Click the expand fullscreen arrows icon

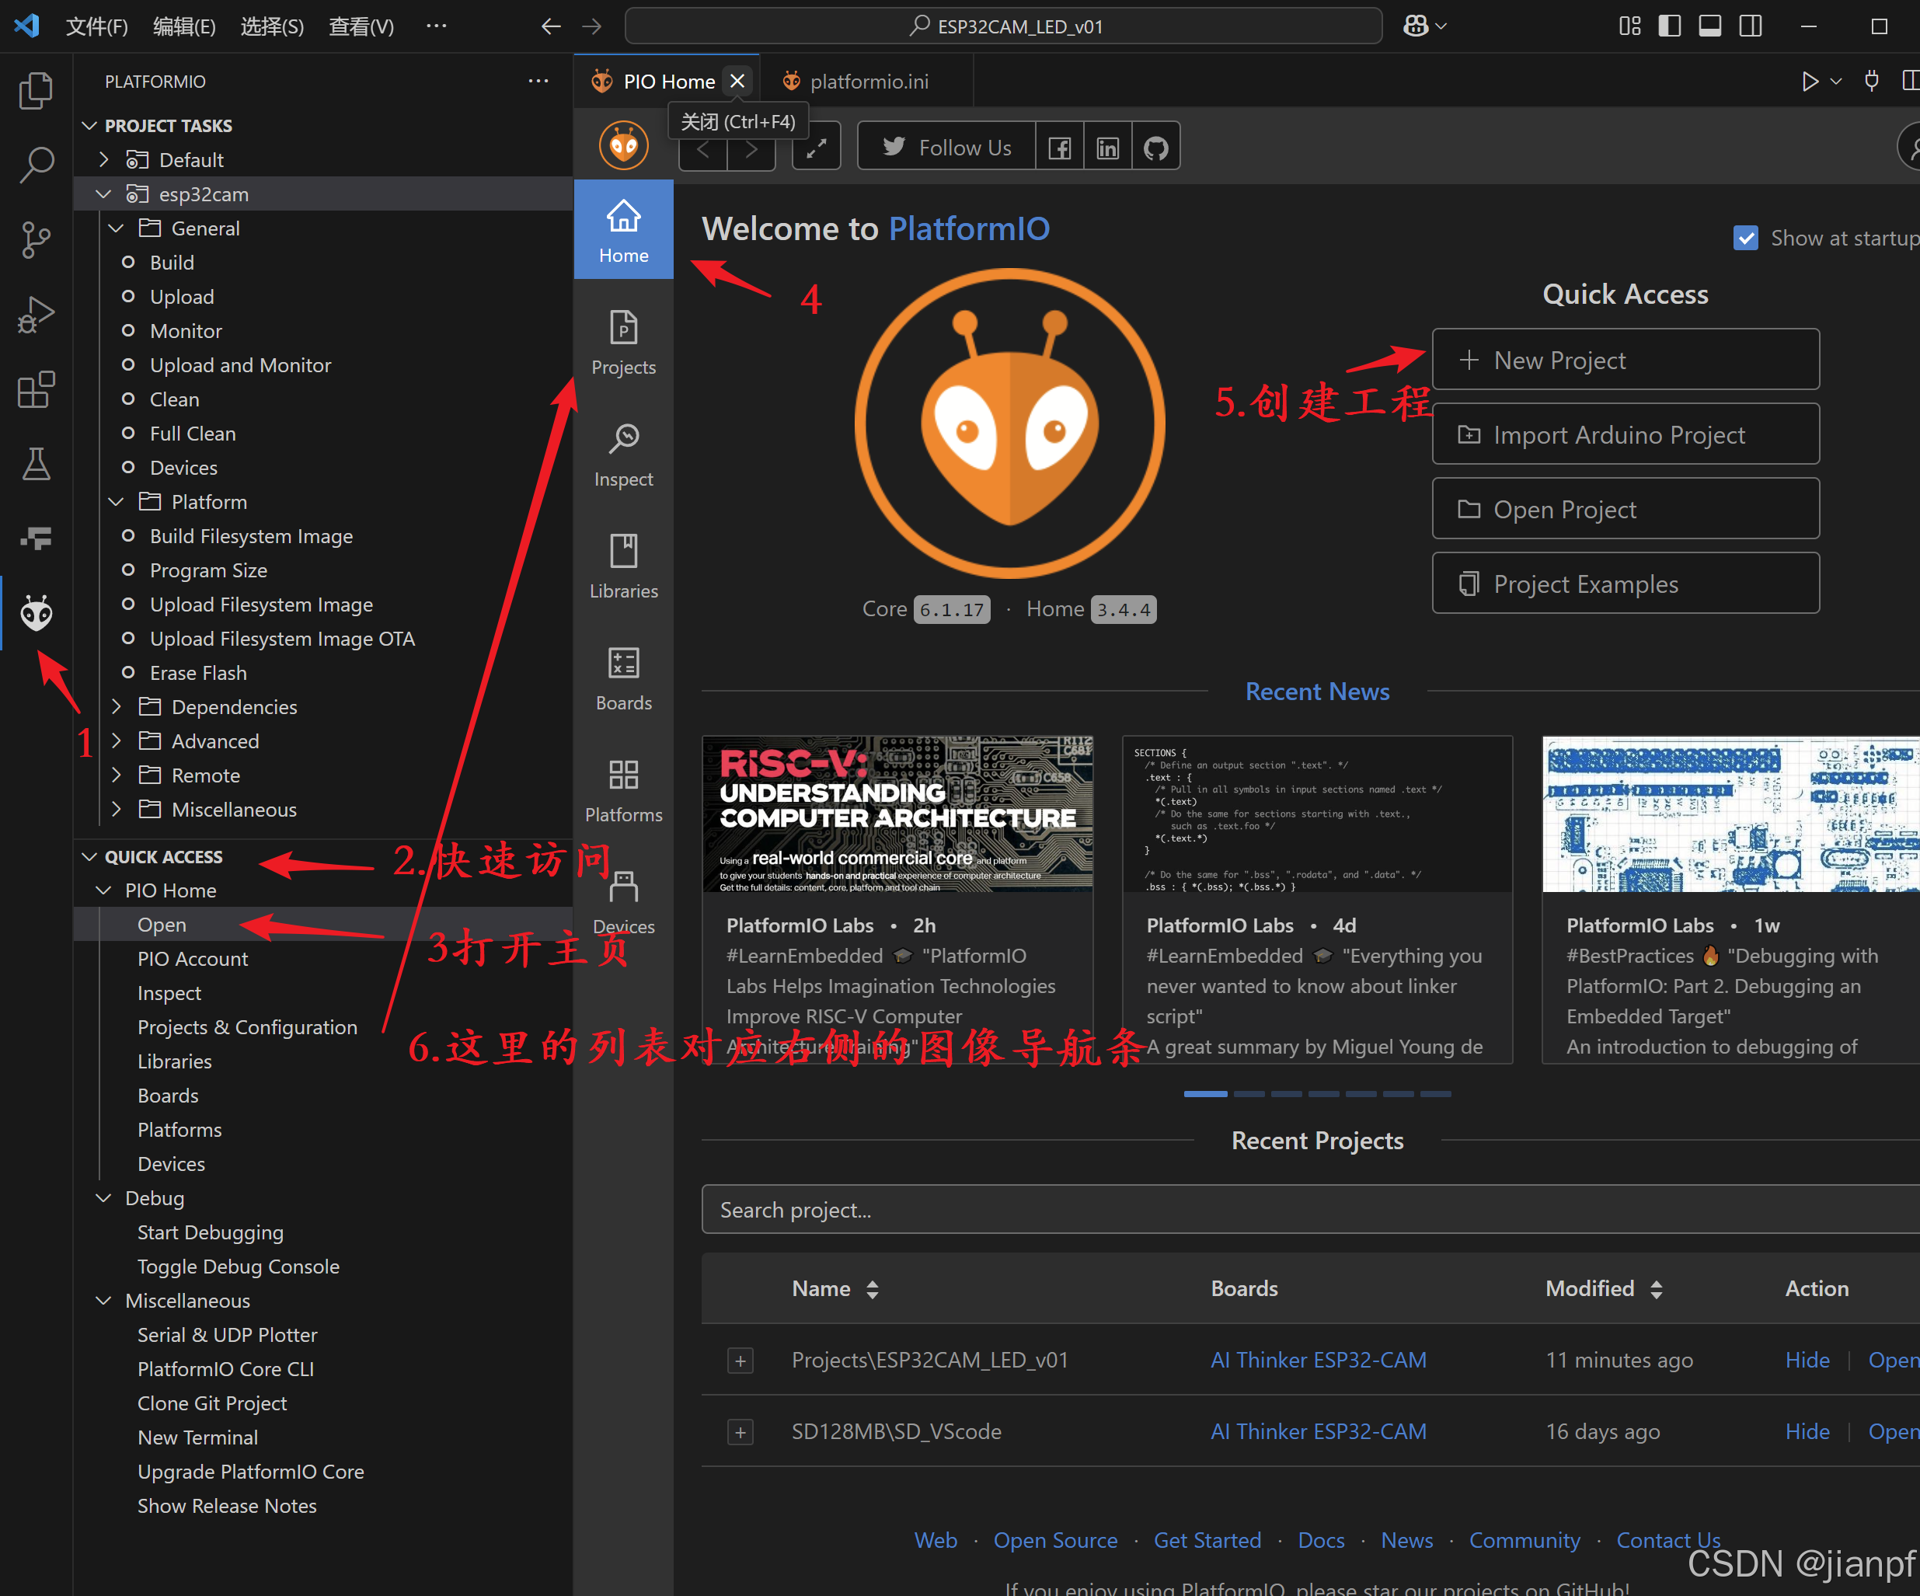tap(817, 147)
